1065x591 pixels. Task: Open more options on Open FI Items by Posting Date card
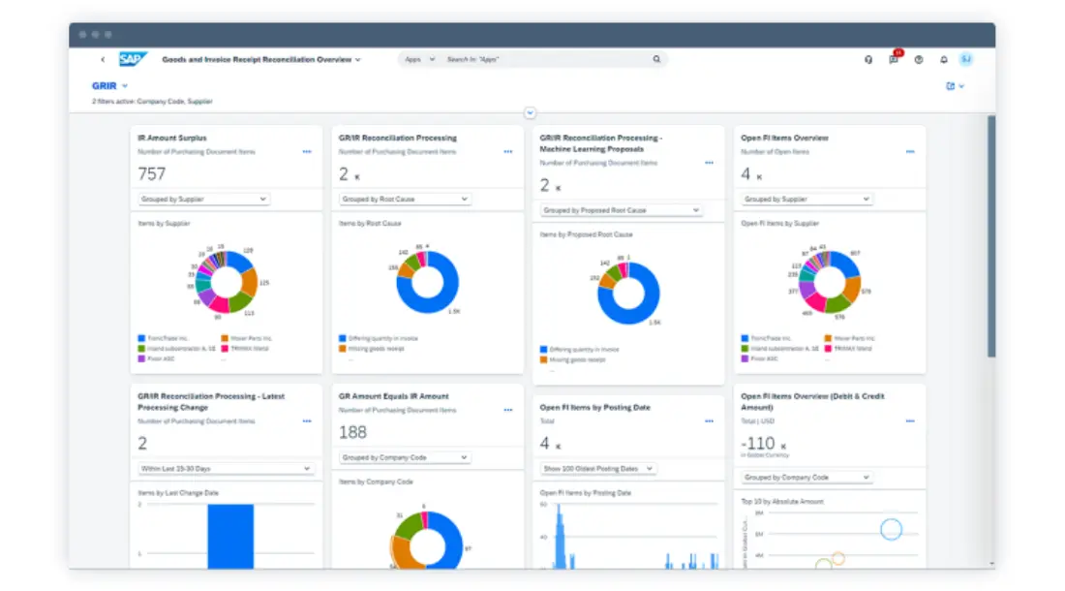(709, 421)
